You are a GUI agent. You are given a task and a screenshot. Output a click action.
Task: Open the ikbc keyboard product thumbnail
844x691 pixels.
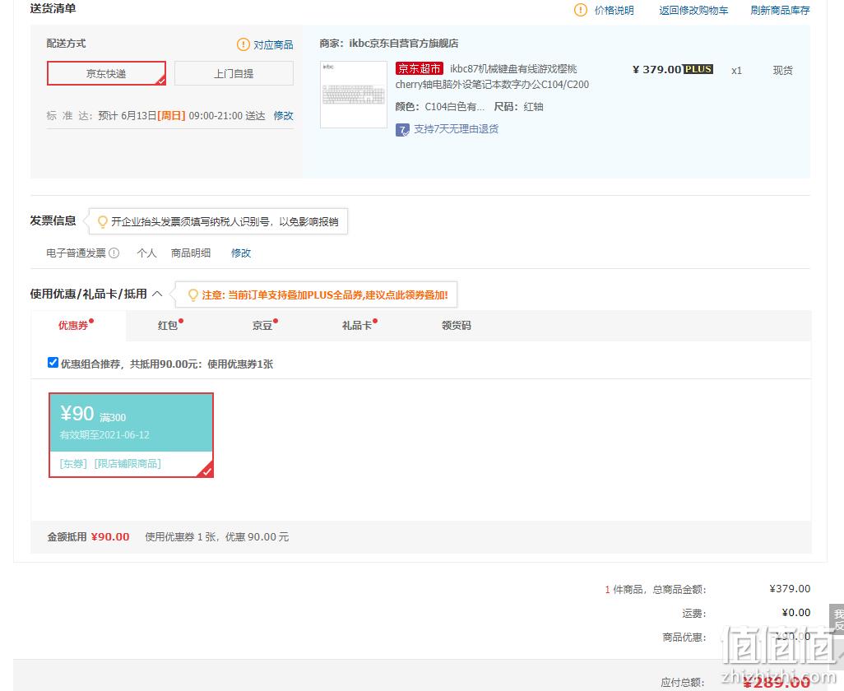354,95
